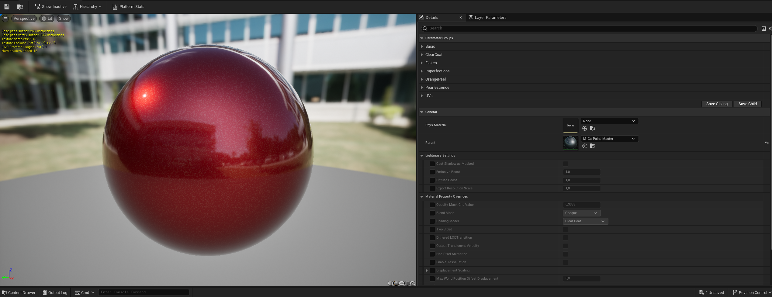Image resolution: width=772 pixels, height=297 pixels.
Task: Preview material on cylinder primitive
Action: 390,283
